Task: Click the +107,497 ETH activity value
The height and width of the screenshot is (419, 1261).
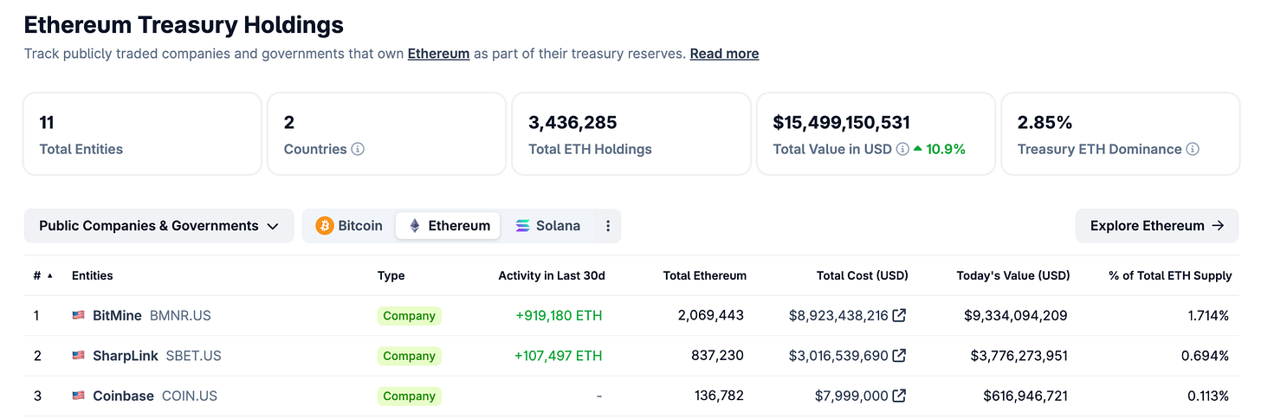Action: [x=559, y=356]
